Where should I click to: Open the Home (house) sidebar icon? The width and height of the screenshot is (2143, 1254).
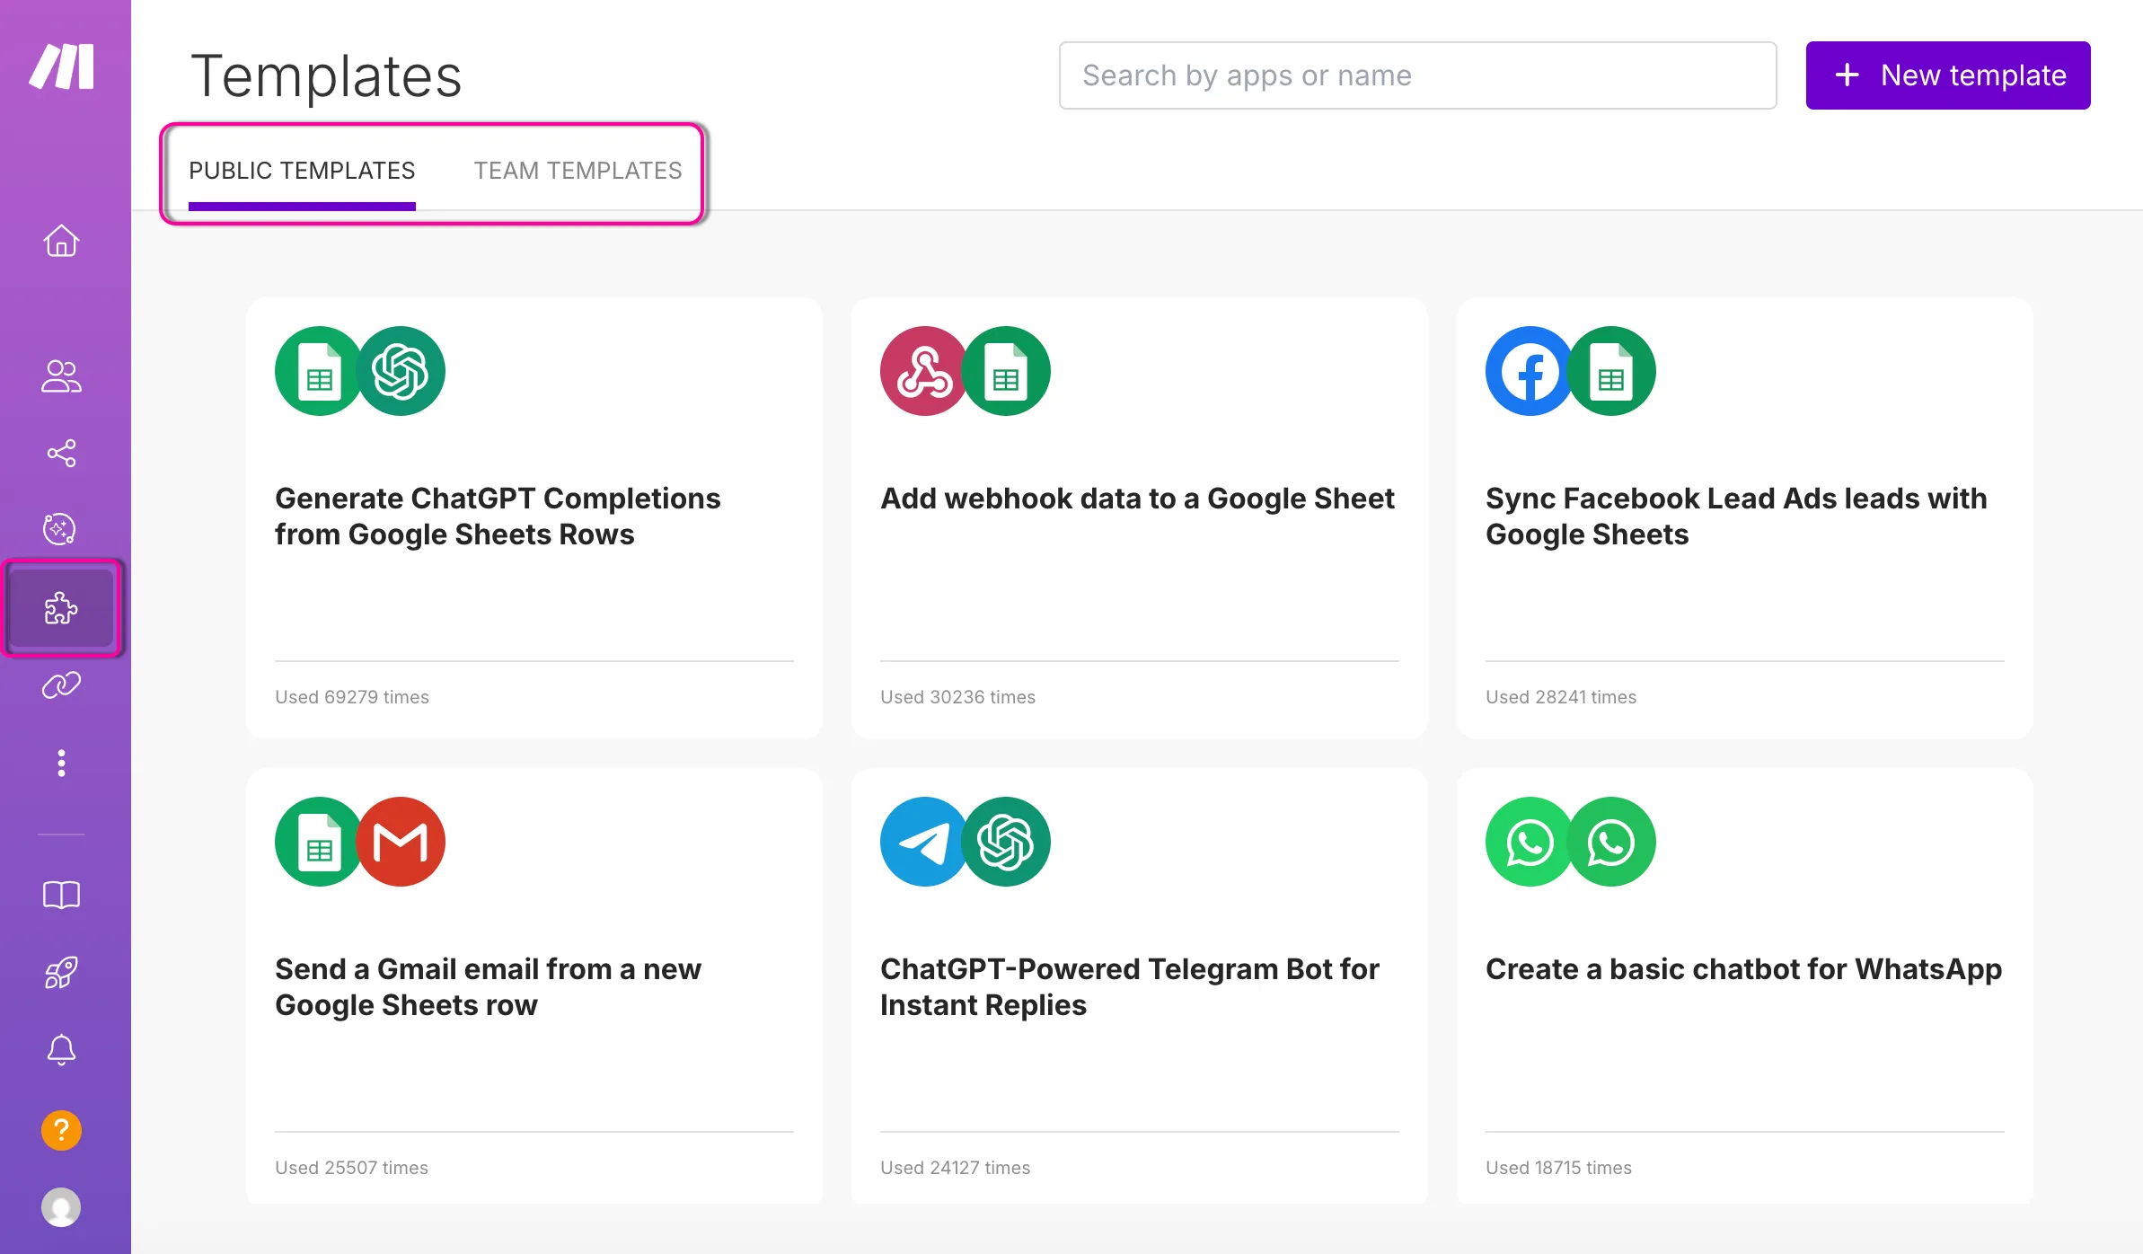tap(61, 241)
